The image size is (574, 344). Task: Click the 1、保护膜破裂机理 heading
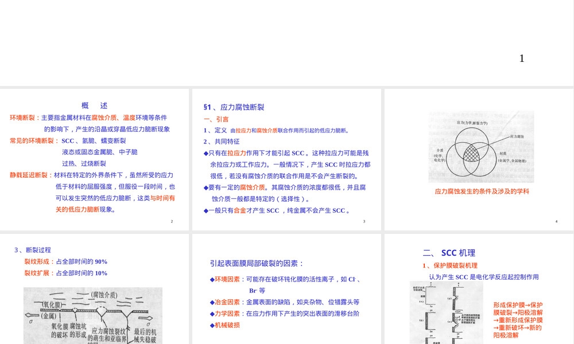[450, 265]
